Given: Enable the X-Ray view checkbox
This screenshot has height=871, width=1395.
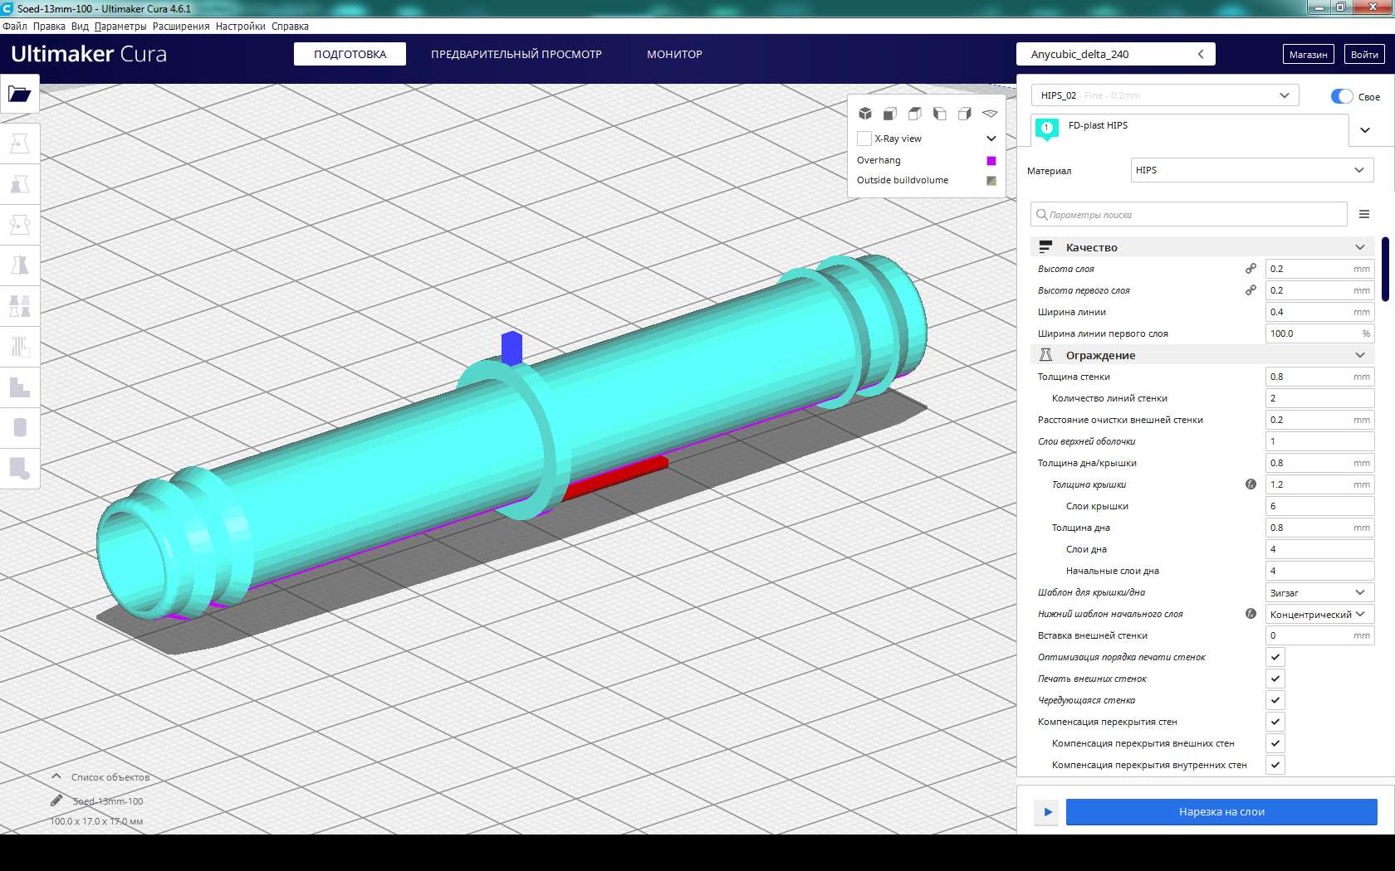Looking at the screenshot, I should (864, 139).
